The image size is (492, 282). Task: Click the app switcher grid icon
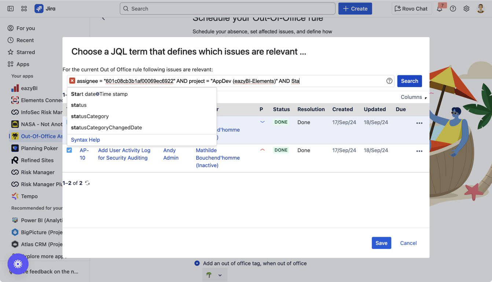point(24,9)
